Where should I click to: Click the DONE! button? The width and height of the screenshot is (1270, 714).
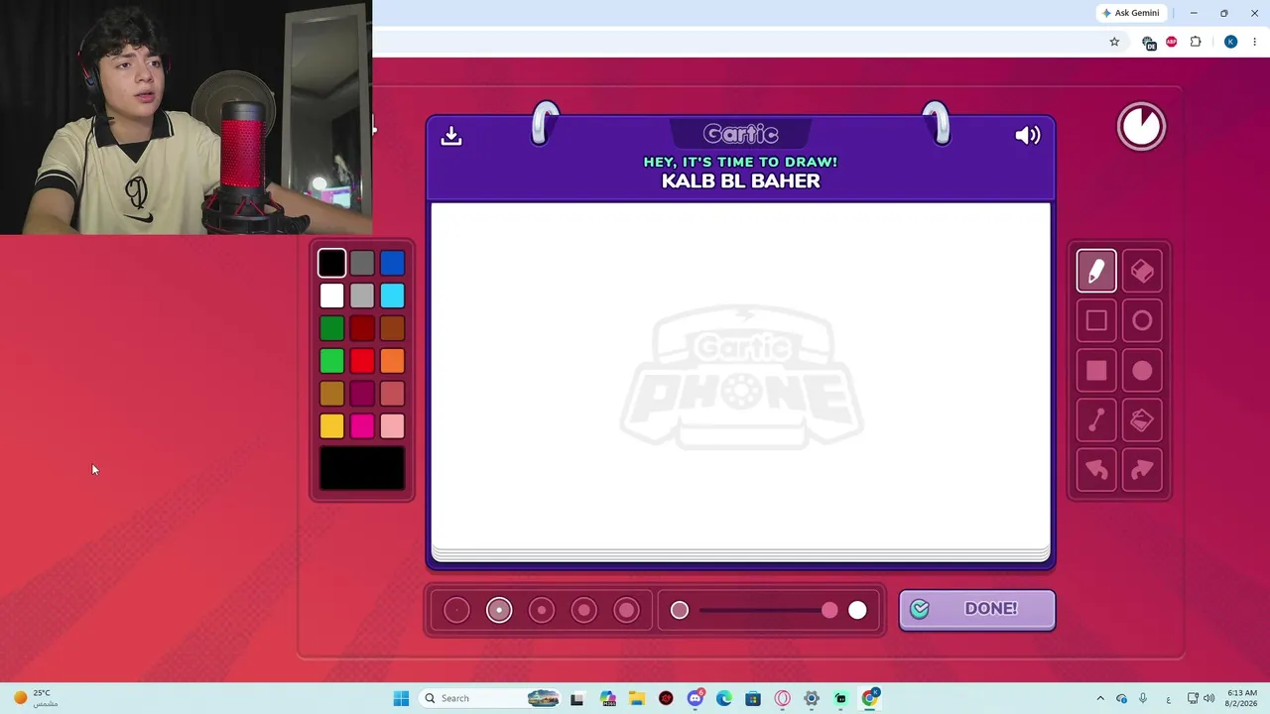click(977, 609)
